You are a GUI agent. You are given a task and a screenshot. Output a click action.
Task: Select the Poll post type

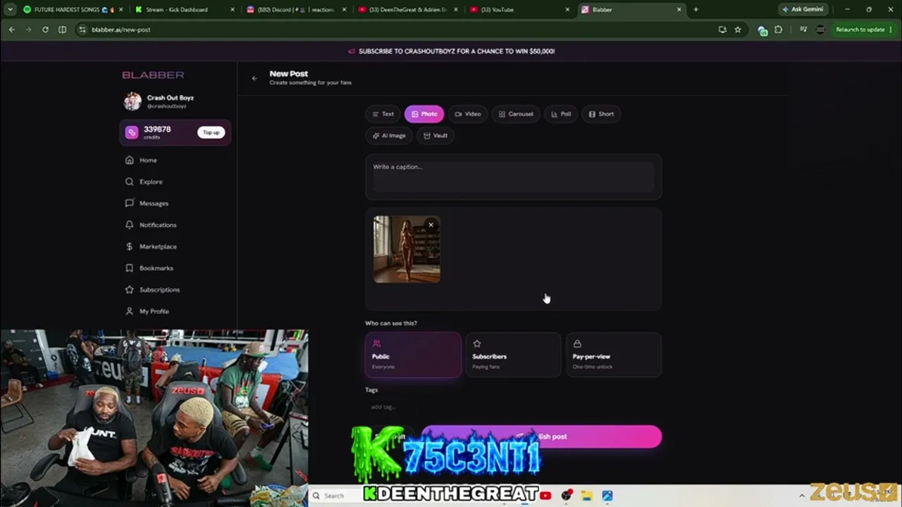(561, 114)
